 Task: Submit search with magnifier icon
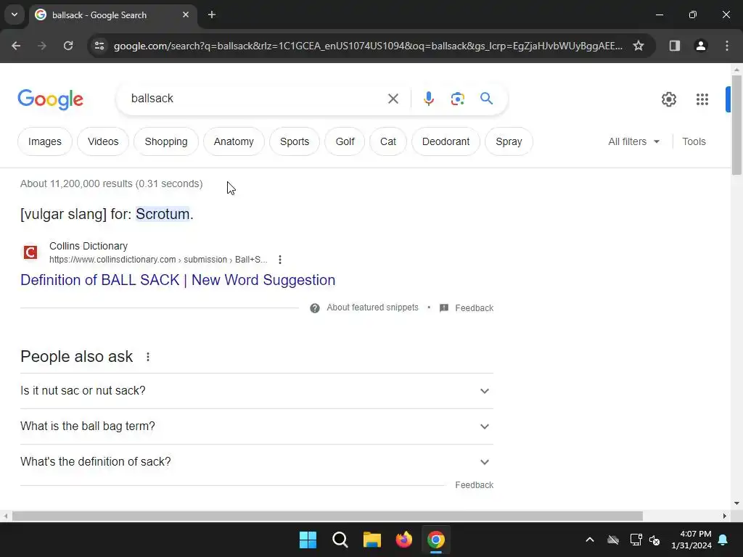point(486,99)
